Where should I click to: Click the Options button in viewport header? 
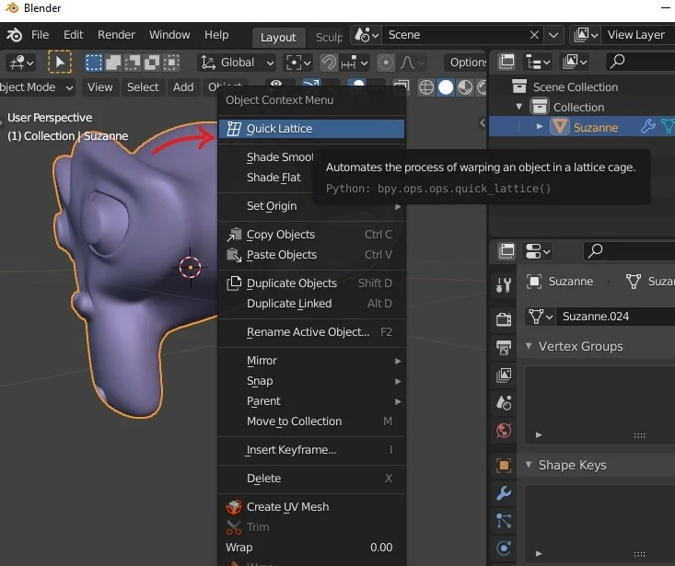coord(467,63)
